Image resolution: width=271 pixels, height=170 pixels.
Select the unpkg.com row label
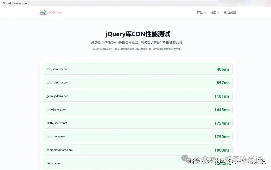click(54, 163)
